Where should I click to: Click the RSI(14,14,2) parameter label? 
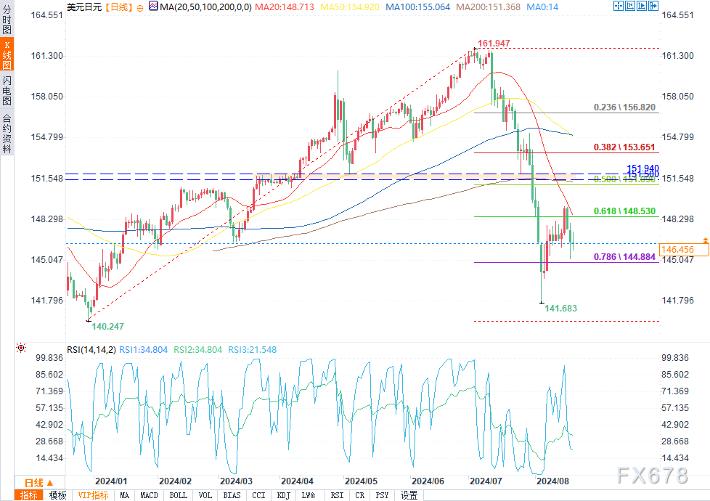(91, 350)
